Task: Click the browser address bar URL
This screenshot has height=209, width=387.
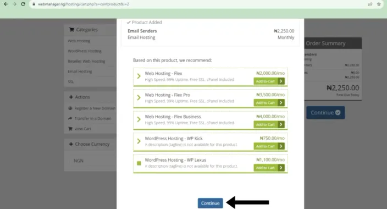Action: [84, 4]
